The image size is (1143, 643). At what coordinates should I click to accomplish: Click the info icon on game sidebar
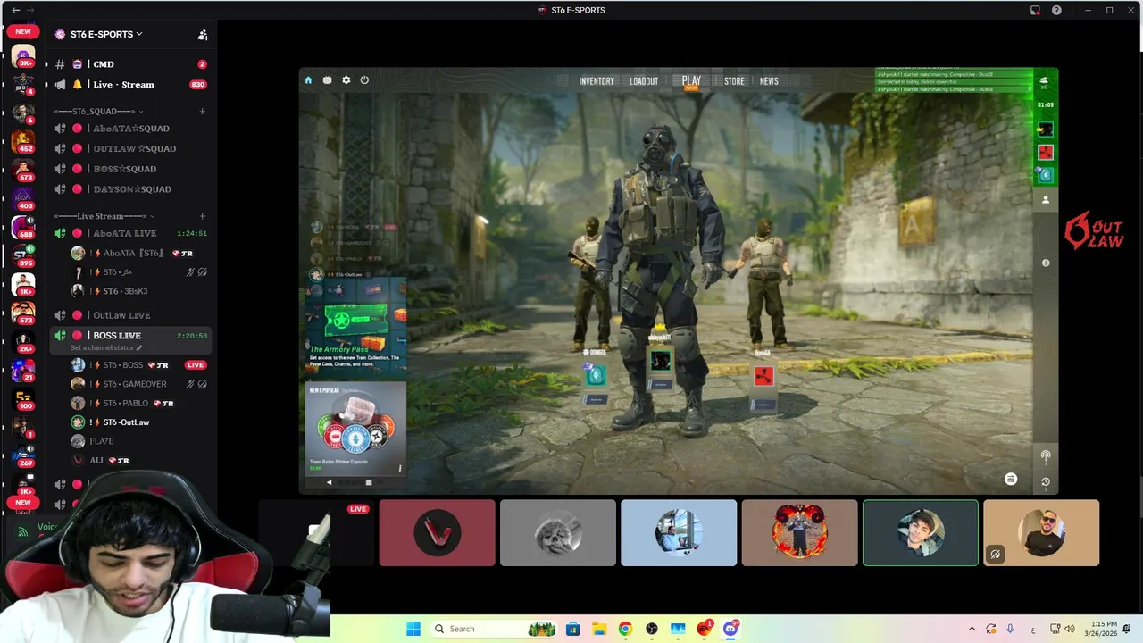tap(1046, 263)
